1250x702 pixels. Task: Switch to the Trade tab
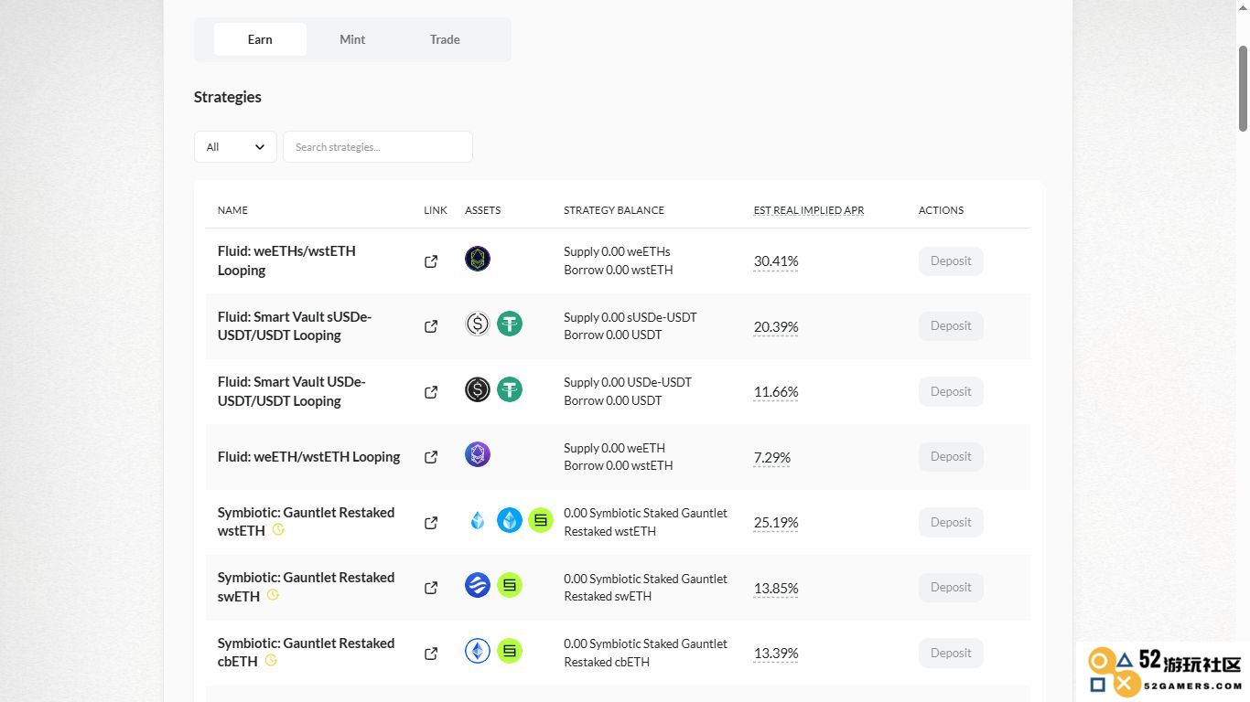click(445, 39)
